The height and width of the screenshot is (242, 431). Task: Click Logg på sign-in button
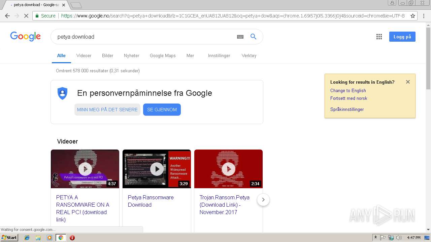coord(402,37)
